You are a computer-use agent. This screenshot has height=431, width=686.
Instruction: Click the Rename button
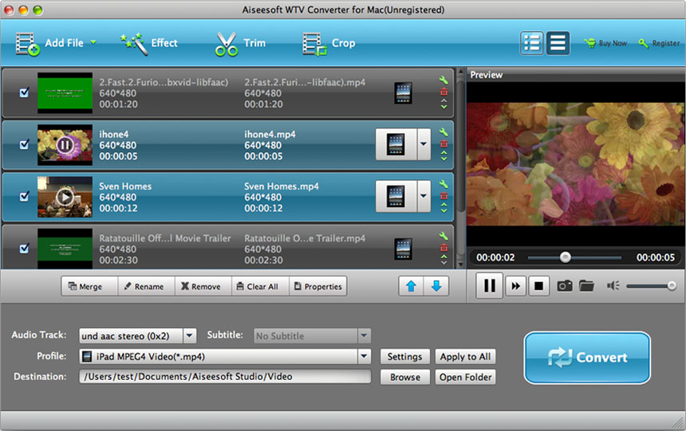[146, 286]
